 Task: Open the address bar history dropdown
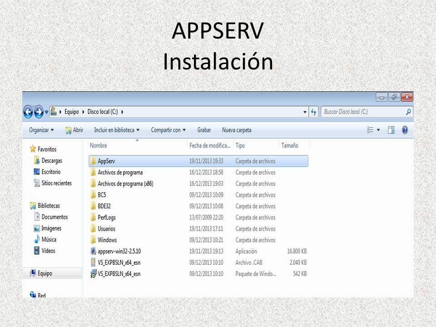coord(305,112)
